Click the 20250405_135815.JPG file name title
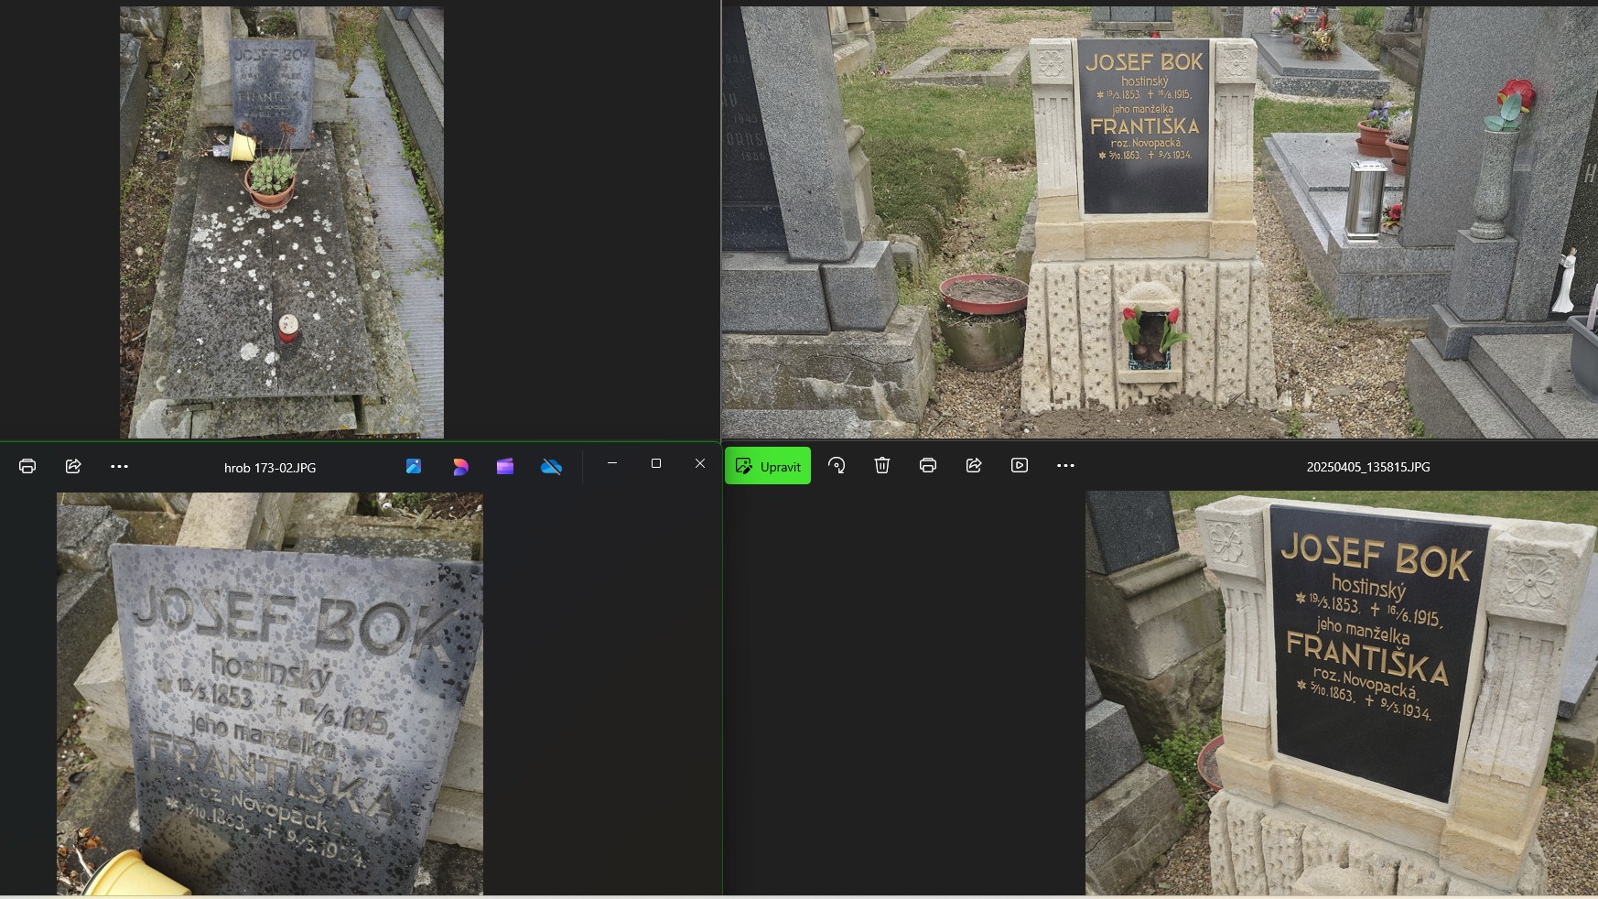Image resolution: width=1598 pixels, height=899 pixels. point(1367,467)
